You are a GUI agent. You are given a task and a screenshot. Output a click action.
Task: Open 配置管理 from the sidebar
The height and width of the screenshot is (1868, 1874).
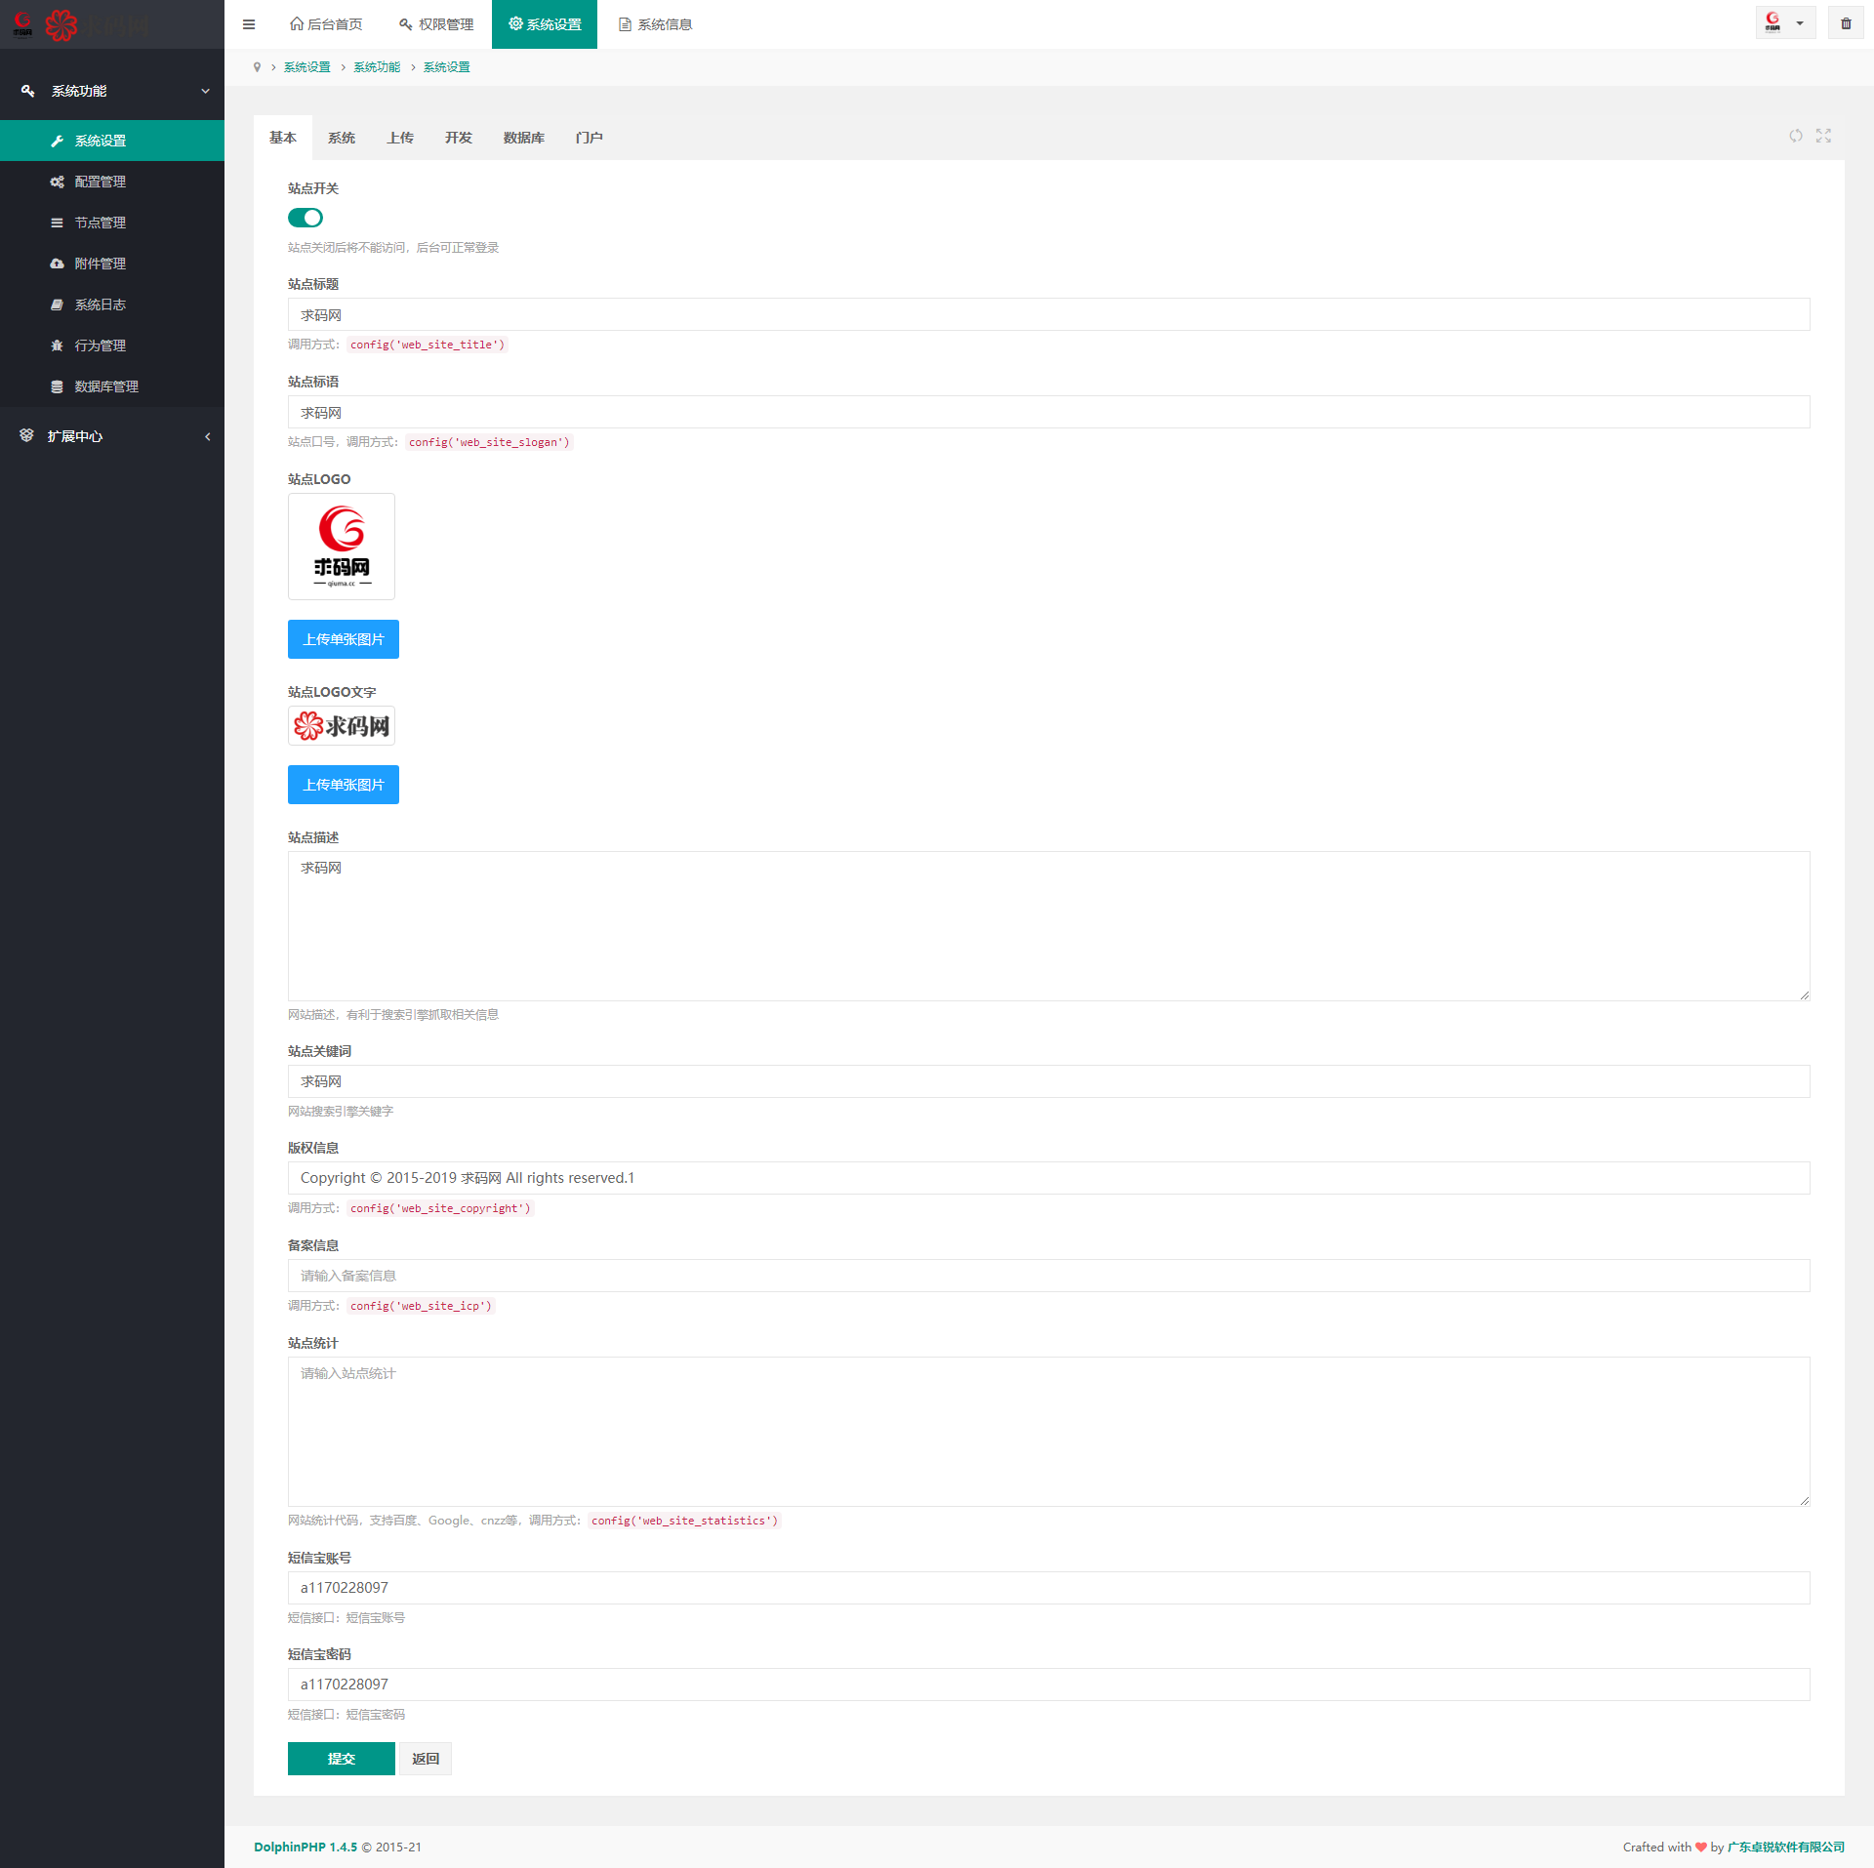point(101,182)
